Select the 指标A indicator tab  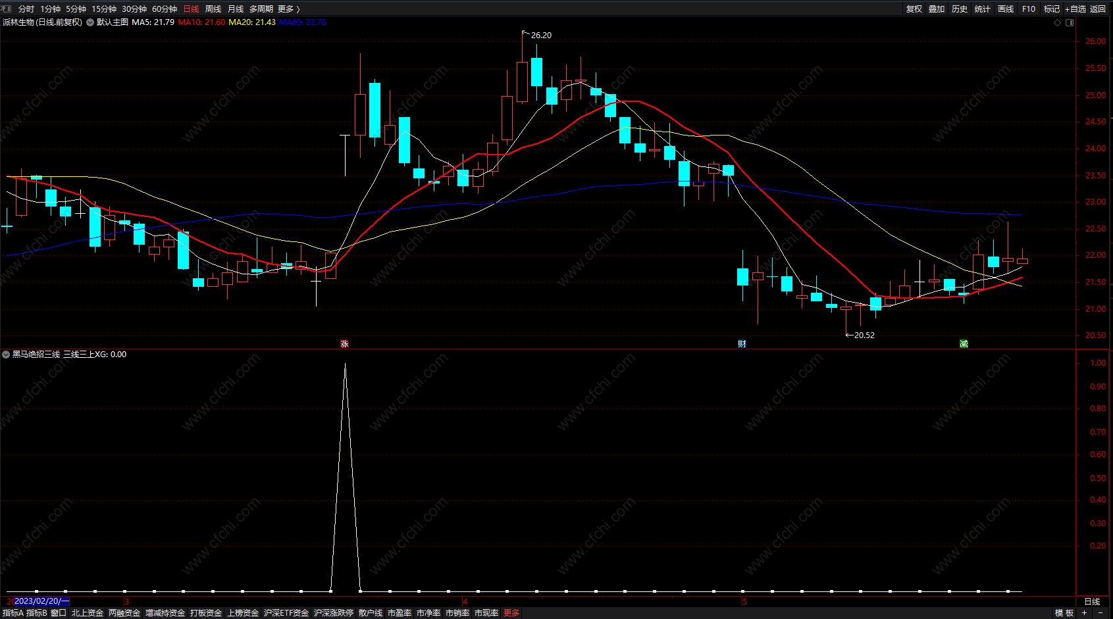point(13,613)
